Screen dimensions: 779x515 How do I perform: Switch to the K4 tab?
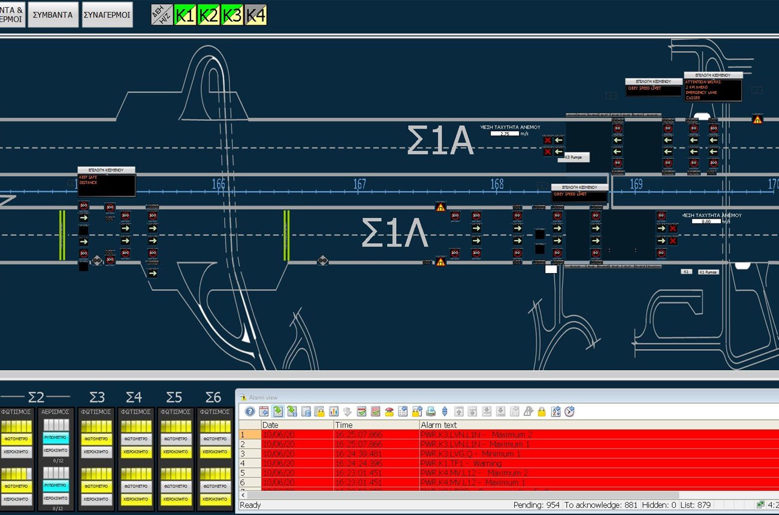(256, 16)
